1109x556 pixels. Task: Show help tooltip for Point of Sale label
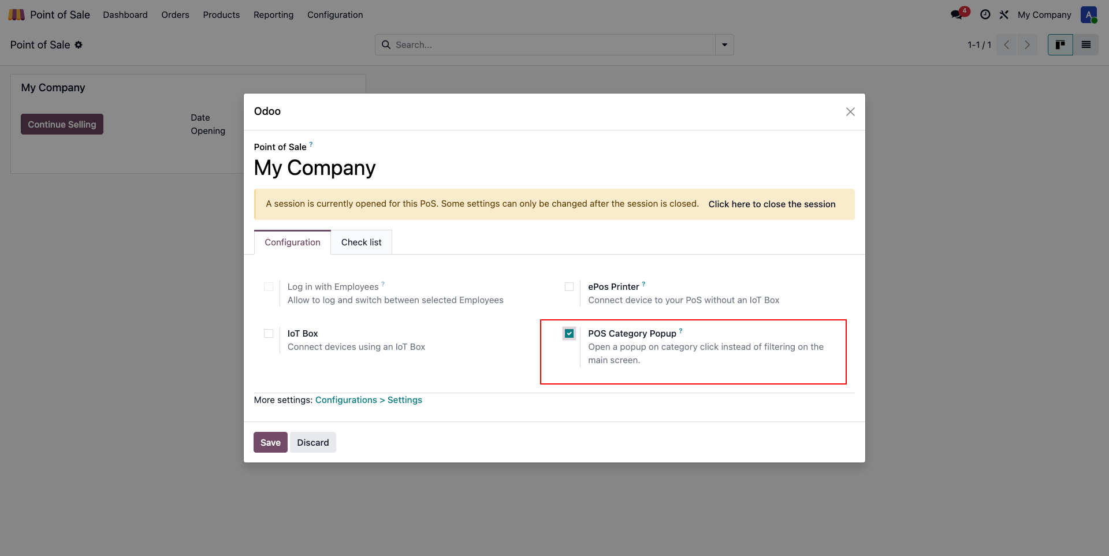[x=311, y=144]
